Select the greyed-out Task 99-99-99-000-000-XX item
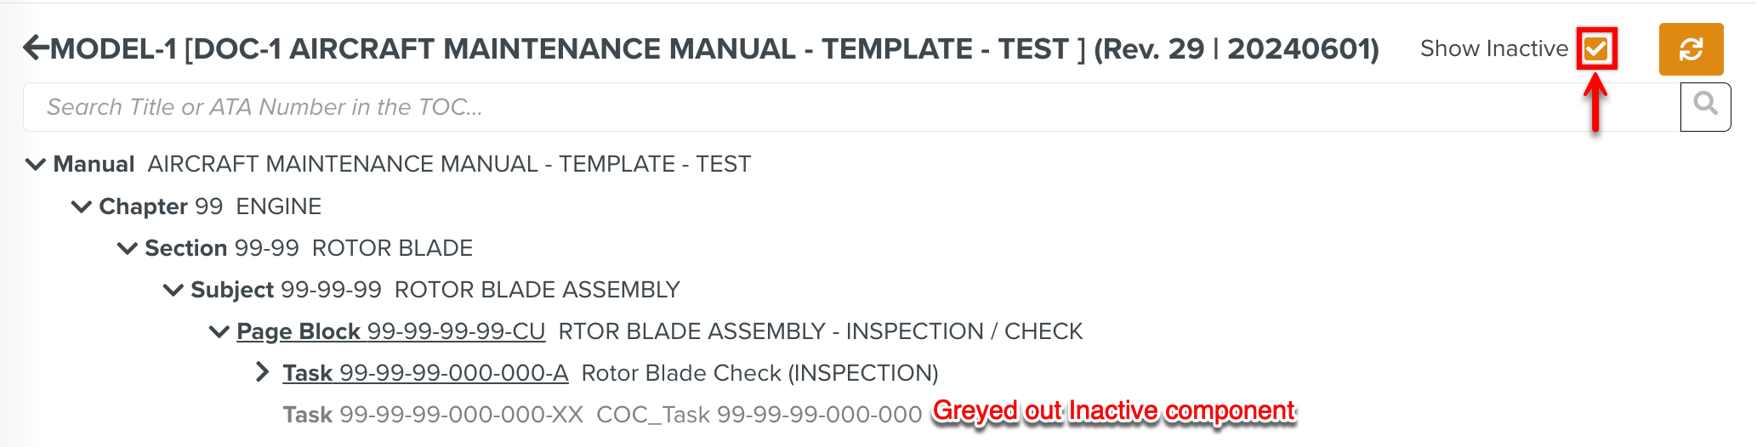Screen dimensions: 1757x447 point(433,415)
